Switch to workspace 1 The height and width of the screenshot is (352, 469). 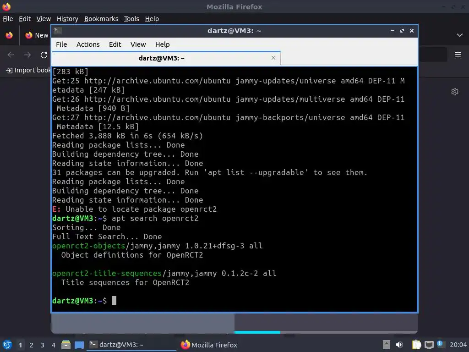[20, 345]
